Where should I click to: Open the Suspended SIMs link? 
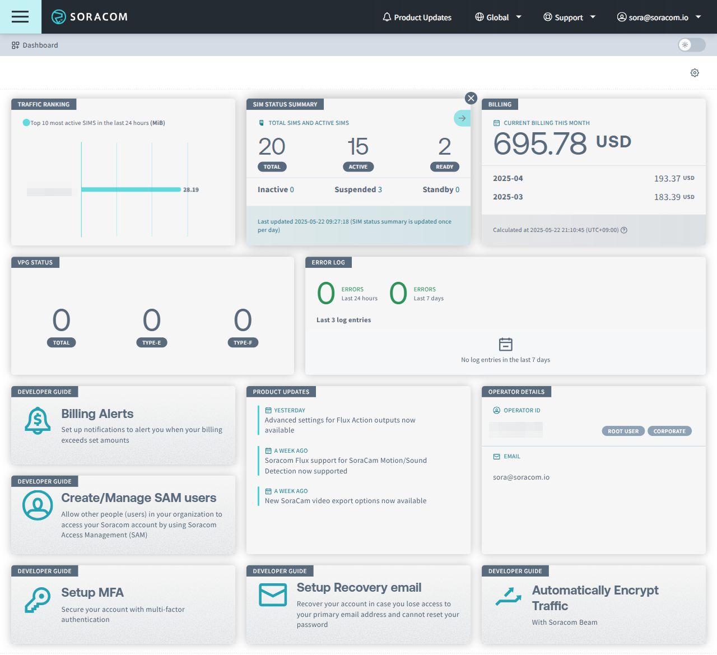358,189
